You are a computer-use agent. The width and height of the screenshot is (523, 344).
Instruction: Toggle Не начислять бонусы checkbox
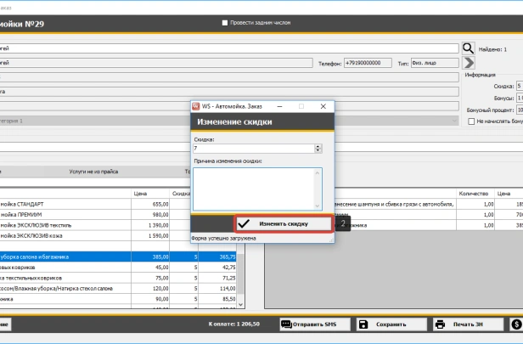(471, 121)
